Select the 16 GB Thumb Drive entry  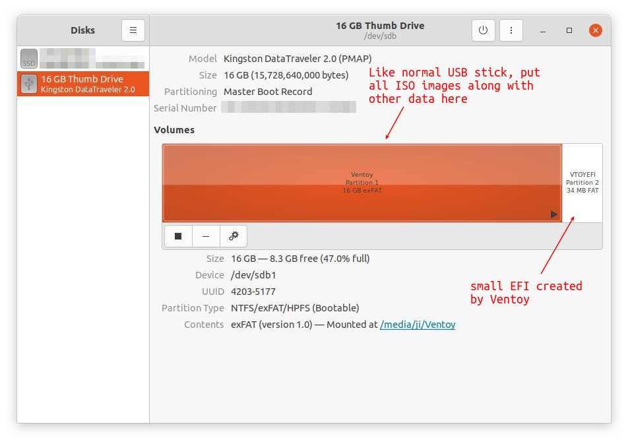click(x=83, y=84)
